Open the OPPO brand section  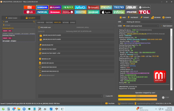point(68,8)
